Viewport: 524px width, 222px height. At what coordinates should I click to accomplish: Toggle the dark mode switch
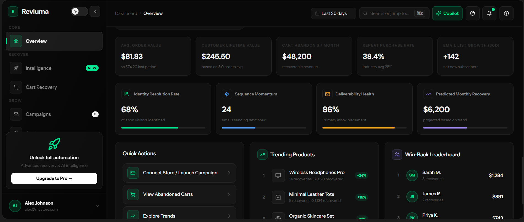click(79, 12)
